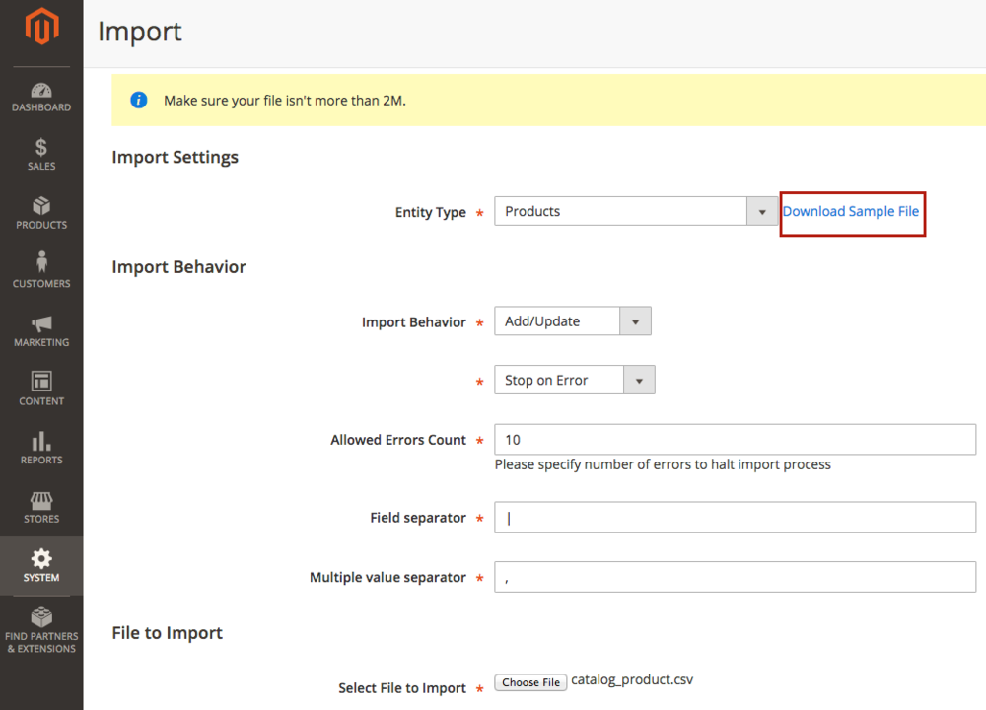
Task: Click the Magento logo
Action: [40, 28]
